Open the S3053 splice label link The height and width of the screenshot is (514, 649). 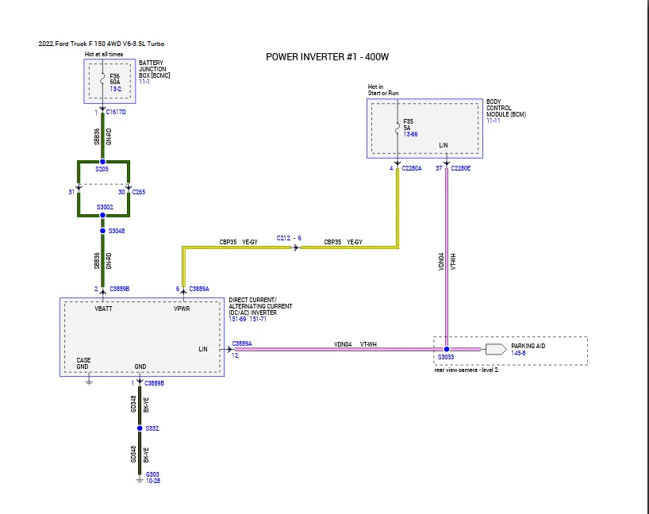(x=446, y=357)
